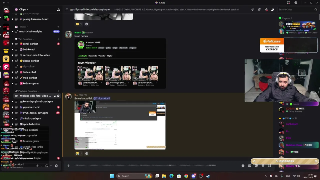Click the taskbar Search box
Image resolution: width=320 pixels, height=180 pixels.
click(134, 176)
